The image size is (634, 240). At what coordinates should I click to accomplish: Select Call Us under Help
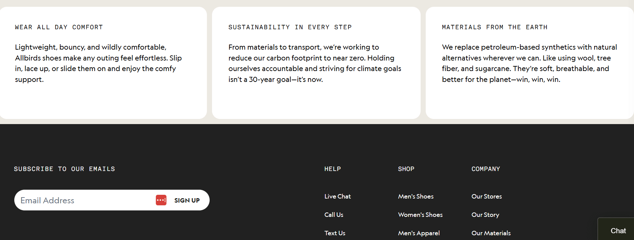point(334,215)
